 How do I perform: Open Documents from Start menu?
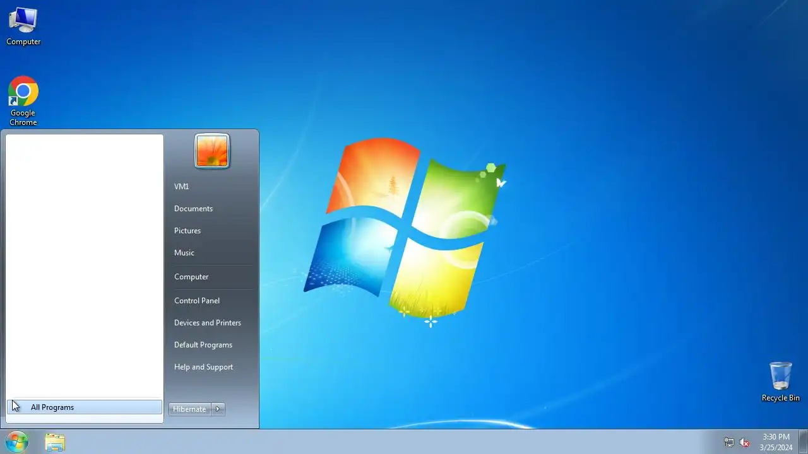click(193, 209)
